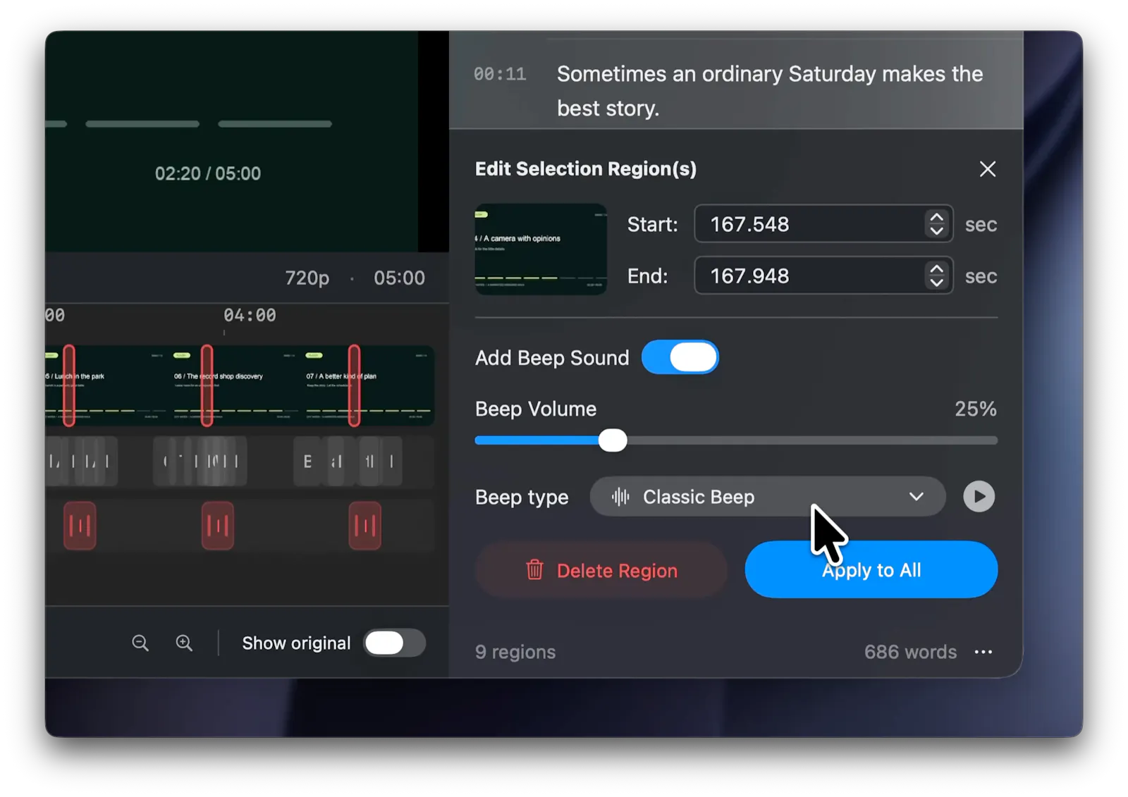This screenshot has width=1128, height=797.
Task: Zoom out the timeline
Action: coord(140,643)
